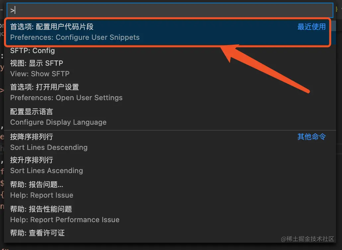This screenshot has width=342, height=250.
Task: Run the SFTP: Config command
Action: [x=170, y=50]
